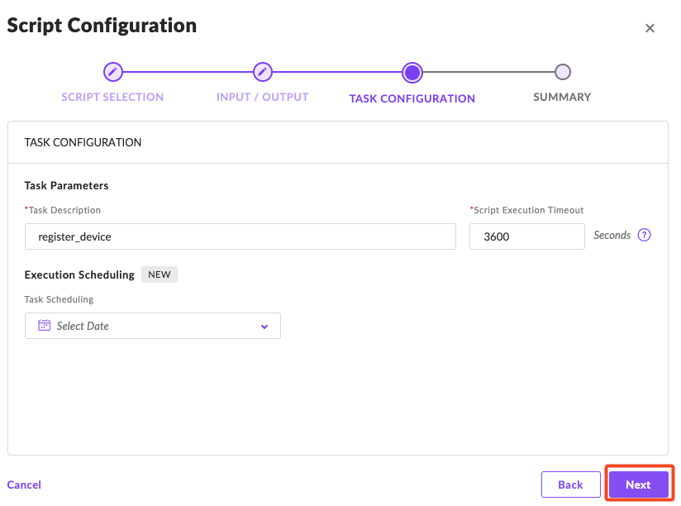Viewport: 681px width, 506px height.
Task: Click the TASK CONFIGURATION panel header
Action: [x=83, y=142]
